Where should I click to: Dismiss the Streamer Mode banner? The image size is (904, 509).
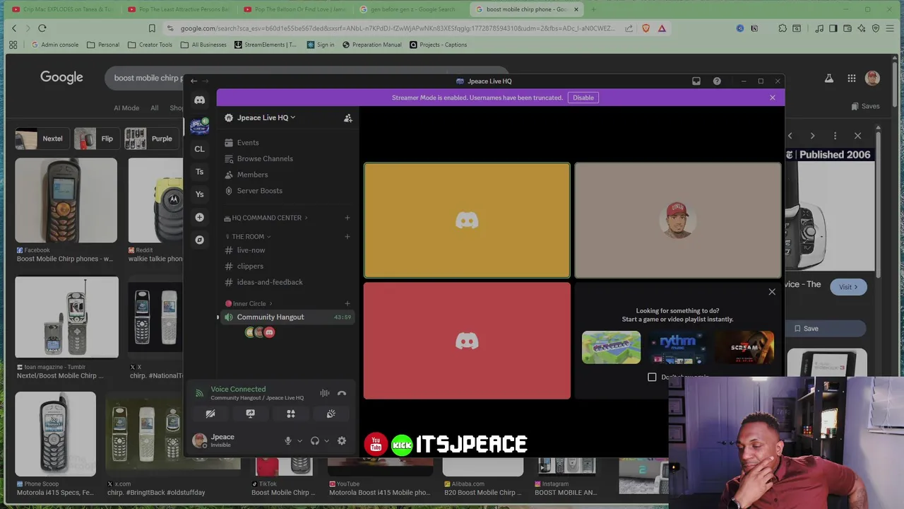(x=773, y=98)
